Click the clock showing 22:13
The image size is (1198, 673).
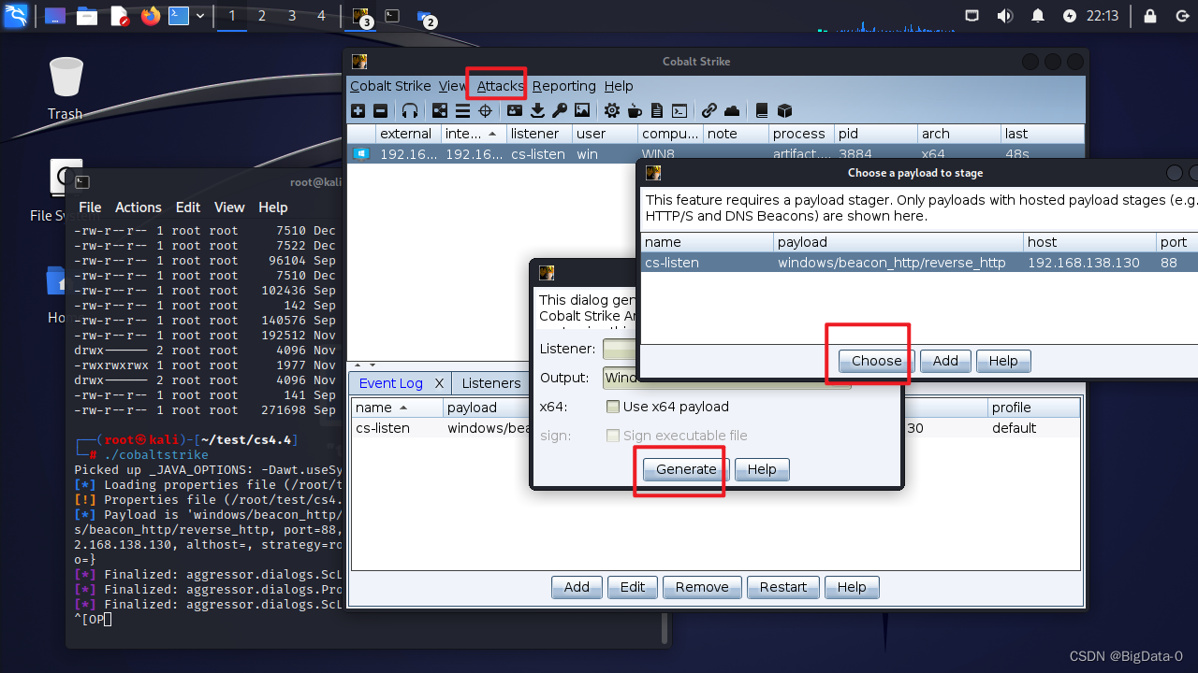(x=1103, y=16)
